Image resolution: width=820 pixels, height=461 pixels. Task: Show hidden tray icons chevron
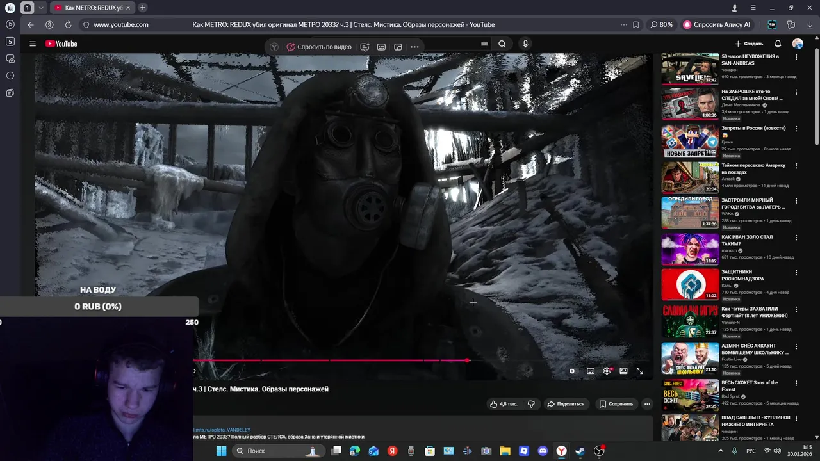coord(721,451)
